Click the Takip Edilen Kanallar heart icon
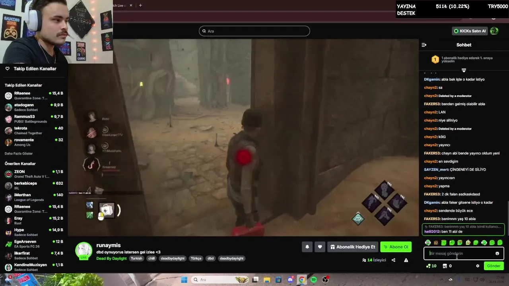 point(7,69)
